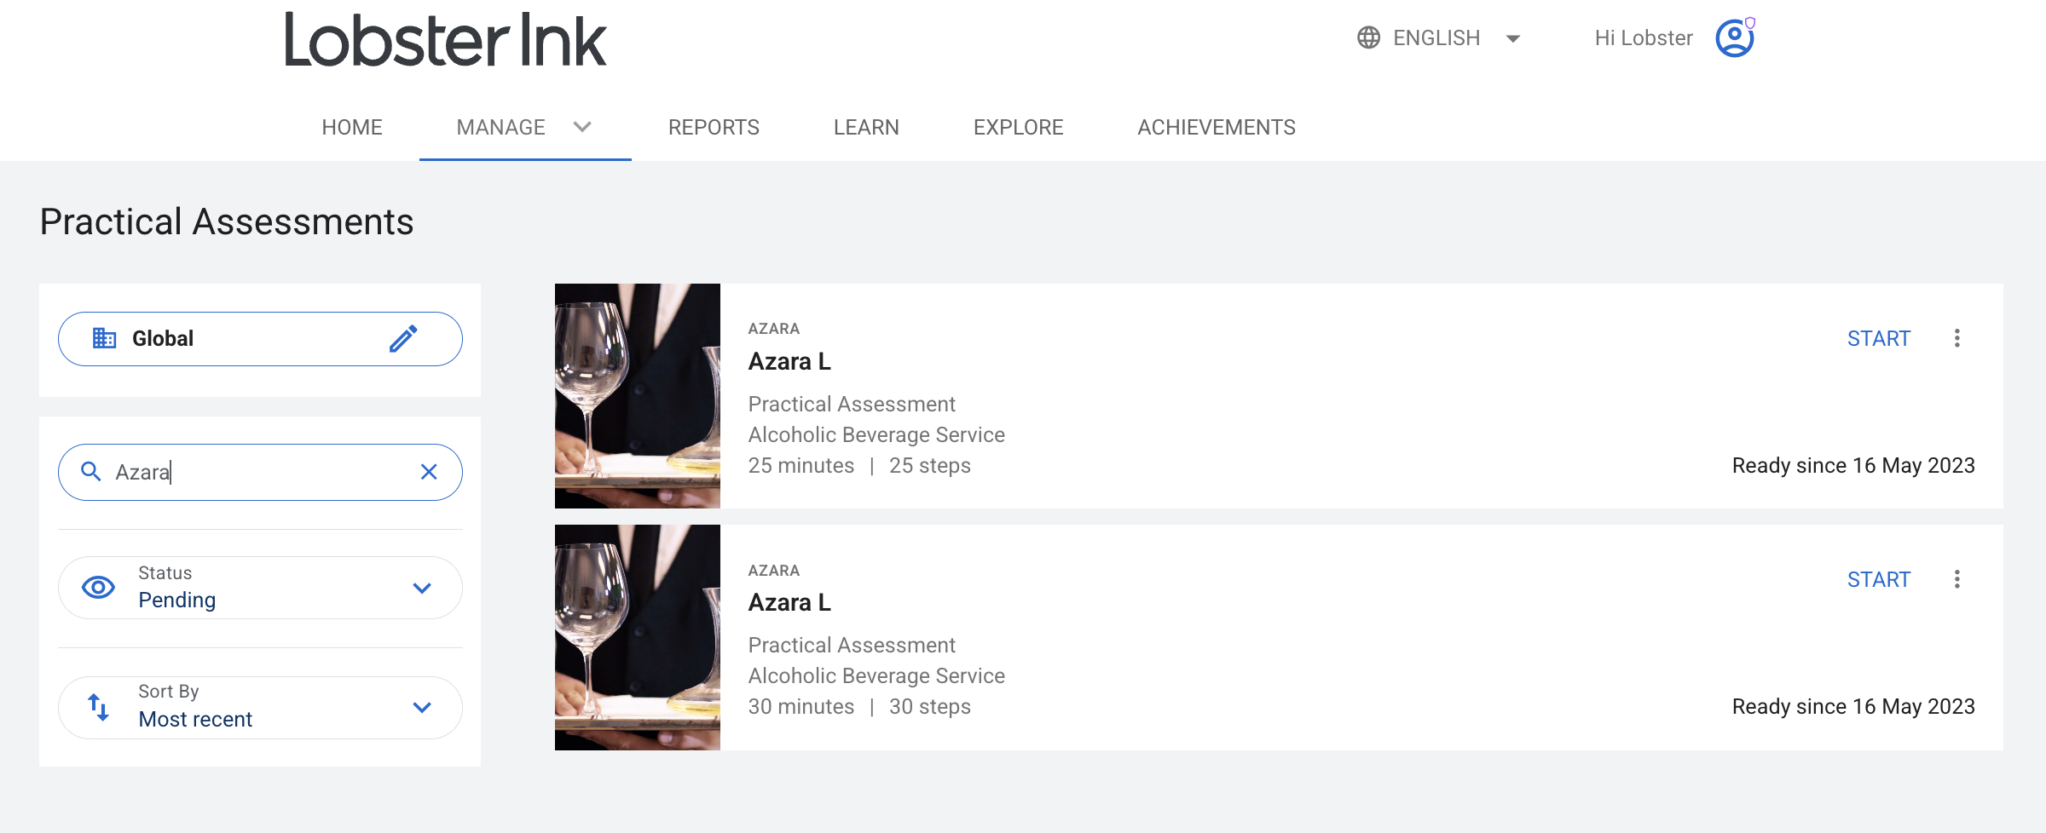This screenshot has width=2046, height=833.
Task: Open the ENGLISH language dropdown arrow
Action: [x=1513, y=38]
